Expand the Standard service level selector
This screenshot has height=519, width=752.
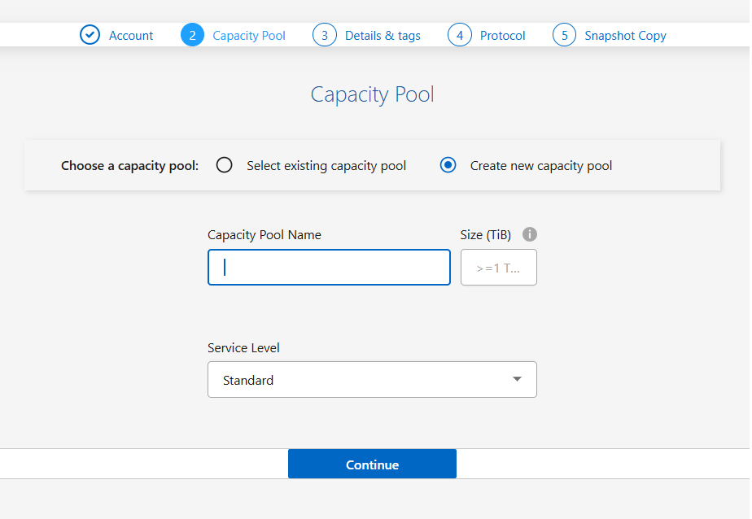click(x=372, y=379)
